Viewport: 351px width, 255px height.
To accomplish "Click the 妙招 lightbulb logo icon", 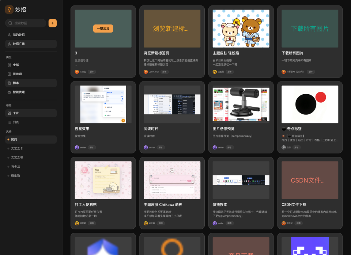I will point(9,9).
